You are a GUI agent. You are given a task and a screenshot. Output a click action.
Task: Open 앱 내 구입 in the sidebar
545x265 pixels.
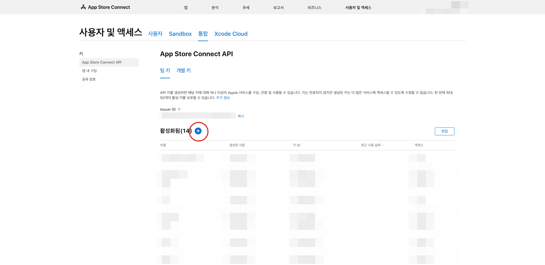pos(89,71)
